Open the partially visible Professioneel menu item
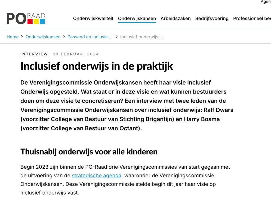The height and width of the screenshot is (203, 271). 252,19
